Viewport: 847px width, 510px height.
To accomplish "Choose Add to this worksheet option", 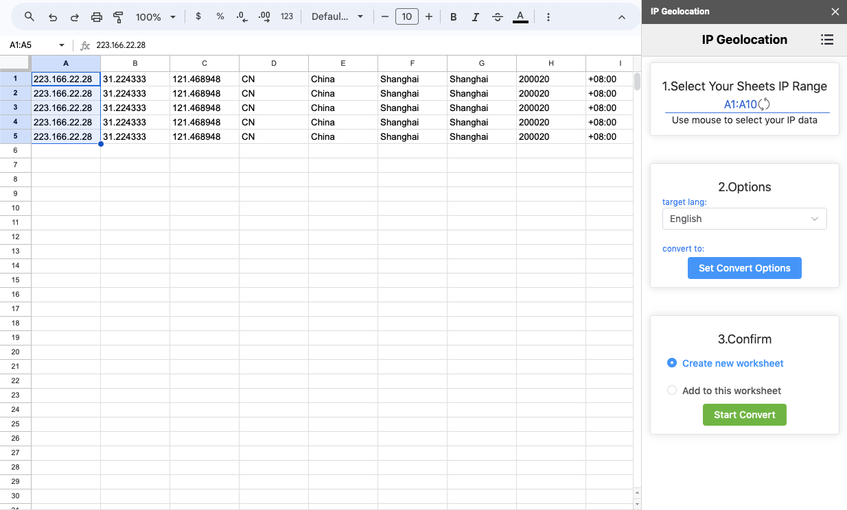I will click(672, 391).
